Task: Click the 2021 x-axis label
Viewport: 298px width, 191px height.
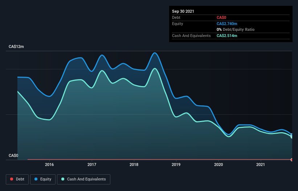Action: pyautogui.click(x=261, y=164)
